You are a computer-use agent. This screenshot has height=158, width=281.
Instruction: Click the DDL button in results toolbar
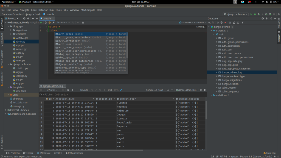click(110, 90)
